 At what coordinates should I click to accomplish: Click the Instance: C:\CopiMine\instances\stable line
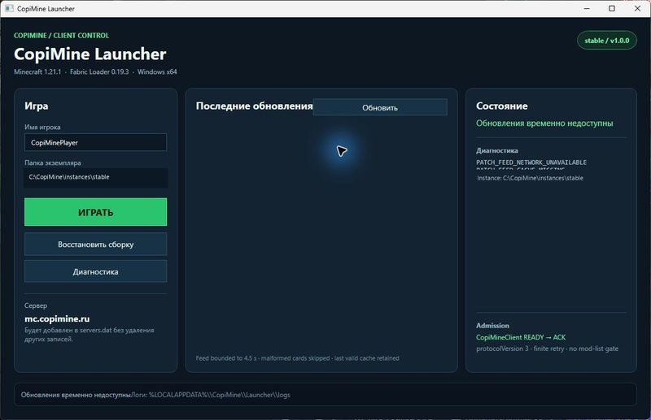[x=530, y=178]
